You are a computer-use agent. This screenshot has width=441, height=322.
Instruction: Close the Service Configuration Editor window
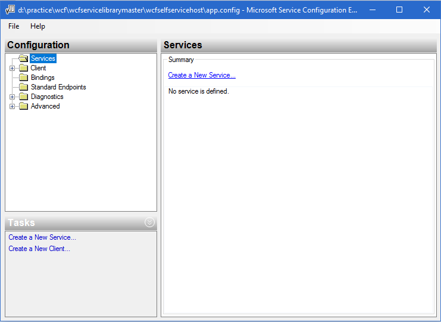pos(426,10)
